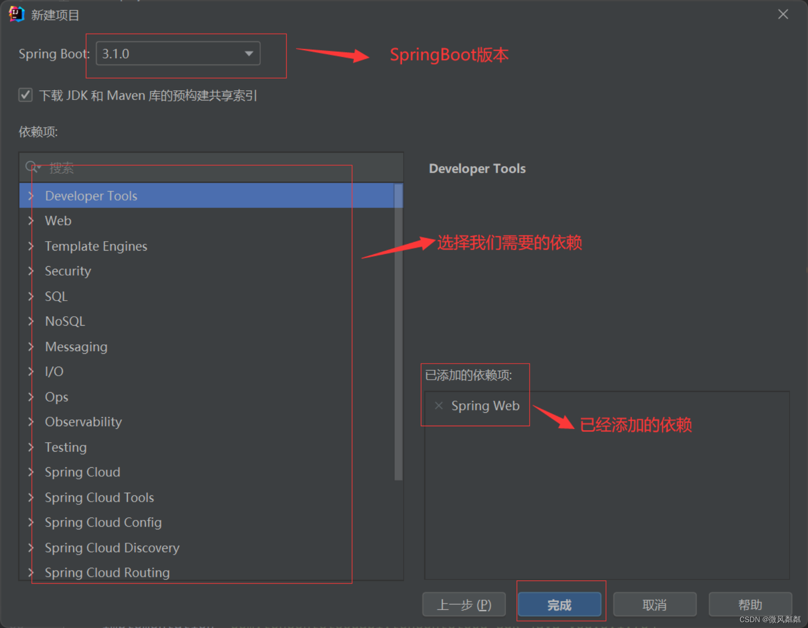Expand the Security category chevron

(31, 271)
